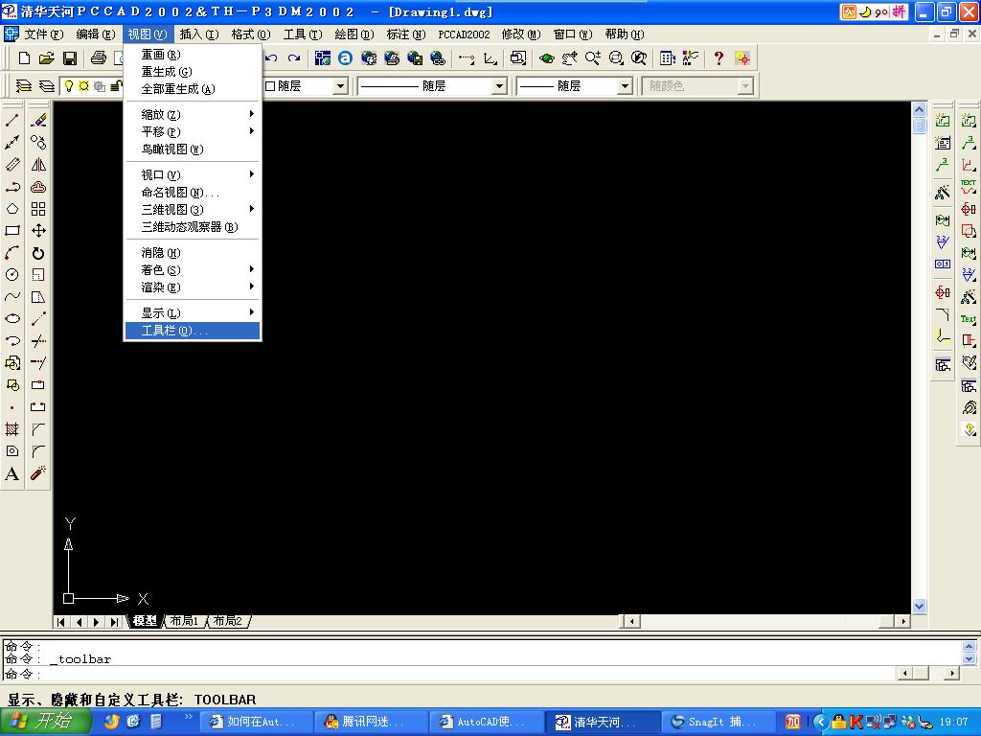This screenshot has height=736, width=981.
Task: Expand the 着色 (Shade) submenu
Action: pos(193,269)
